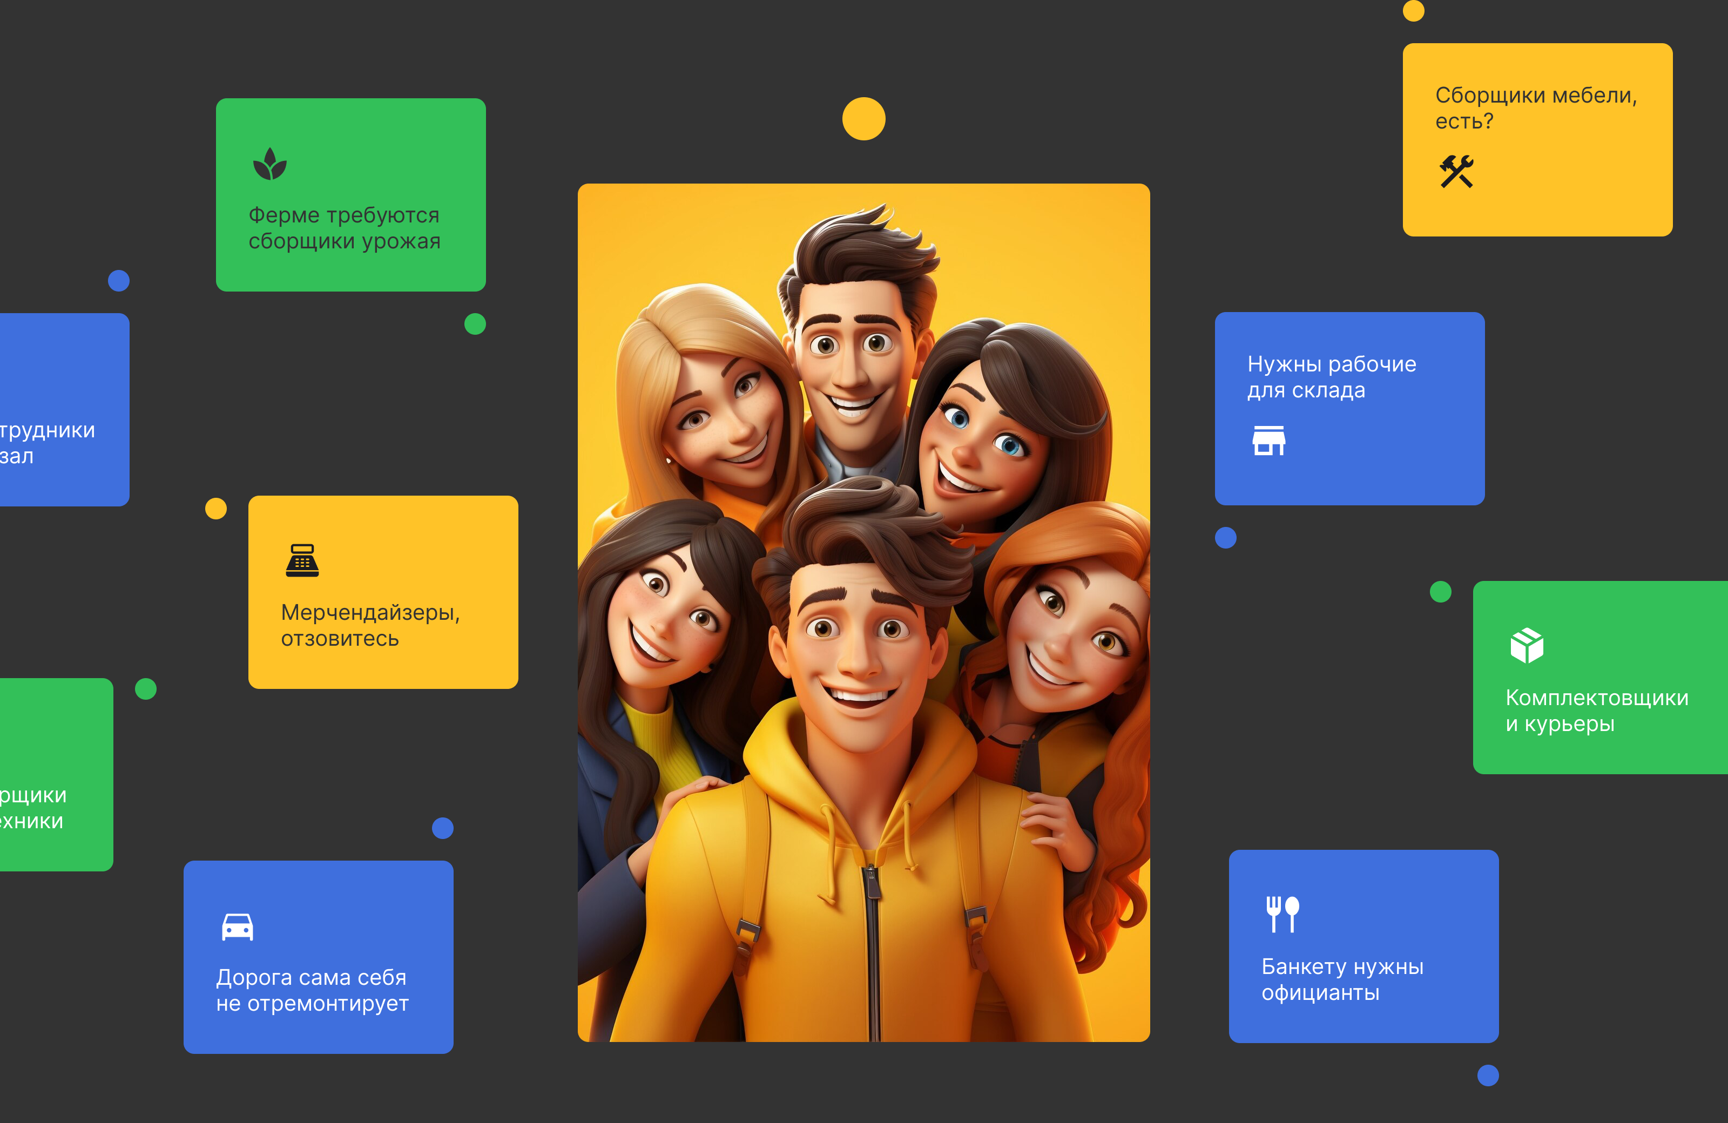1728x1123 pixels.
Task: Open 'Сборщики мебели, есть?' card text
Action: 1535,108
